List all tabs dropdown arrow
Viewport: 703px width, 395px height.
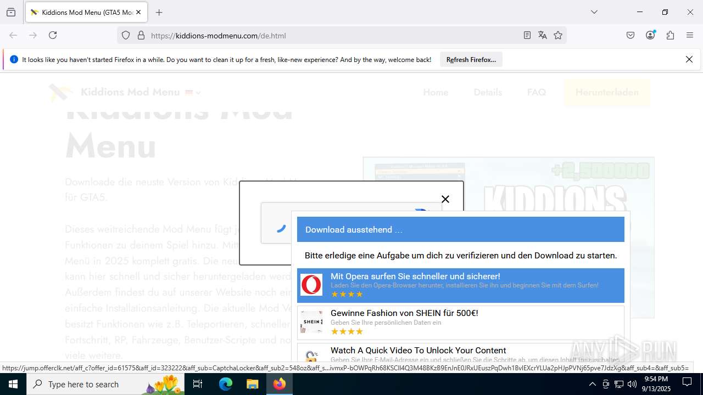(x=594, y=12)
